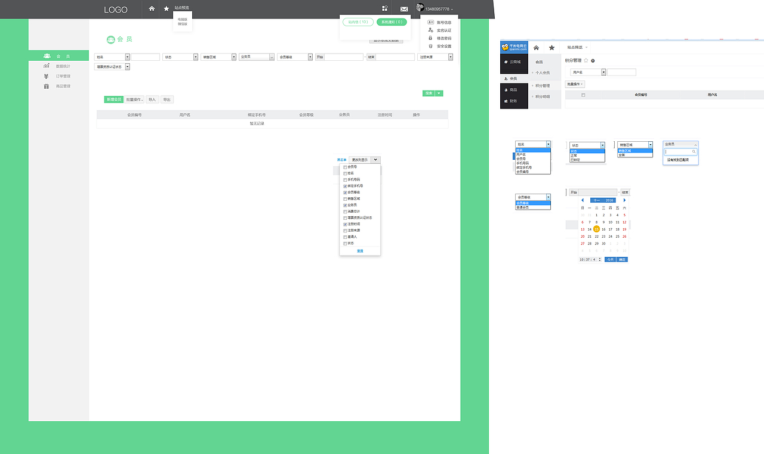Expand the chevron beside 更改列显示
This screenshot has width=764, height=454.
coord(375,160)
